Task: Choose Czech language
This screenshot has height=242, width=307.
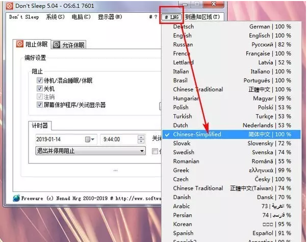Action: [232, 179]
